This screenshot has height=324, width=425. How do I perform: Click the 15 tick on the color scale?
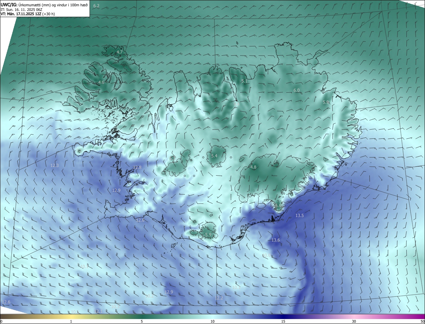tap(283, 321)
